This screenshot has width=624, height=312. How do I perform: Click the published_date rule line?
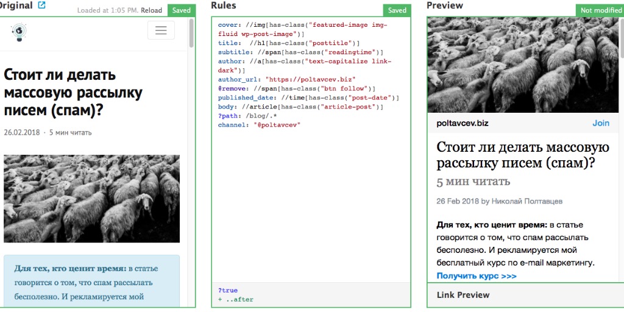(x=308, y=98)
